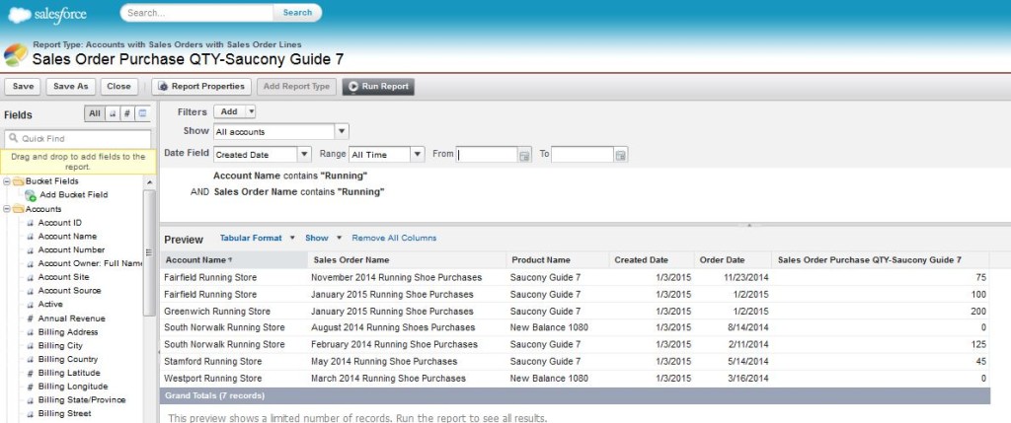
Task: Select the Bucket Fields folder icon
Action: (18, 181)
